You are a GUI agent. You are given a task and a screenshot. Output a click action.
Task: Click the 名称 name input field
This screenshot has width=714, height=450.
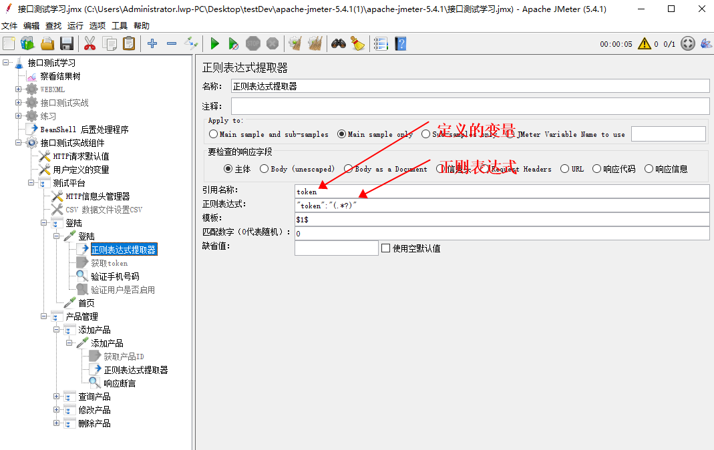click(470, 86)
